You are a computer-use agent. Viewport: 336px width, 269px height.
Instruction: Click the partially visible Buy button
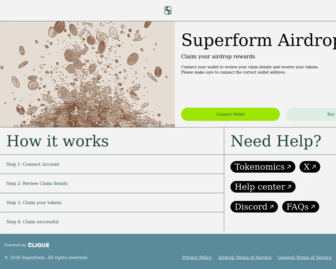point(311,114)
